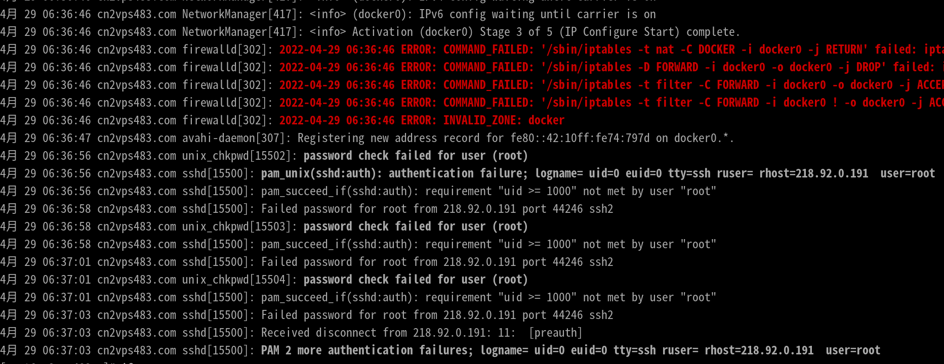Click the iptables -t nat -C DOCKER error line
The height and width of the screenshot is (364, 944).
(472, 50)
